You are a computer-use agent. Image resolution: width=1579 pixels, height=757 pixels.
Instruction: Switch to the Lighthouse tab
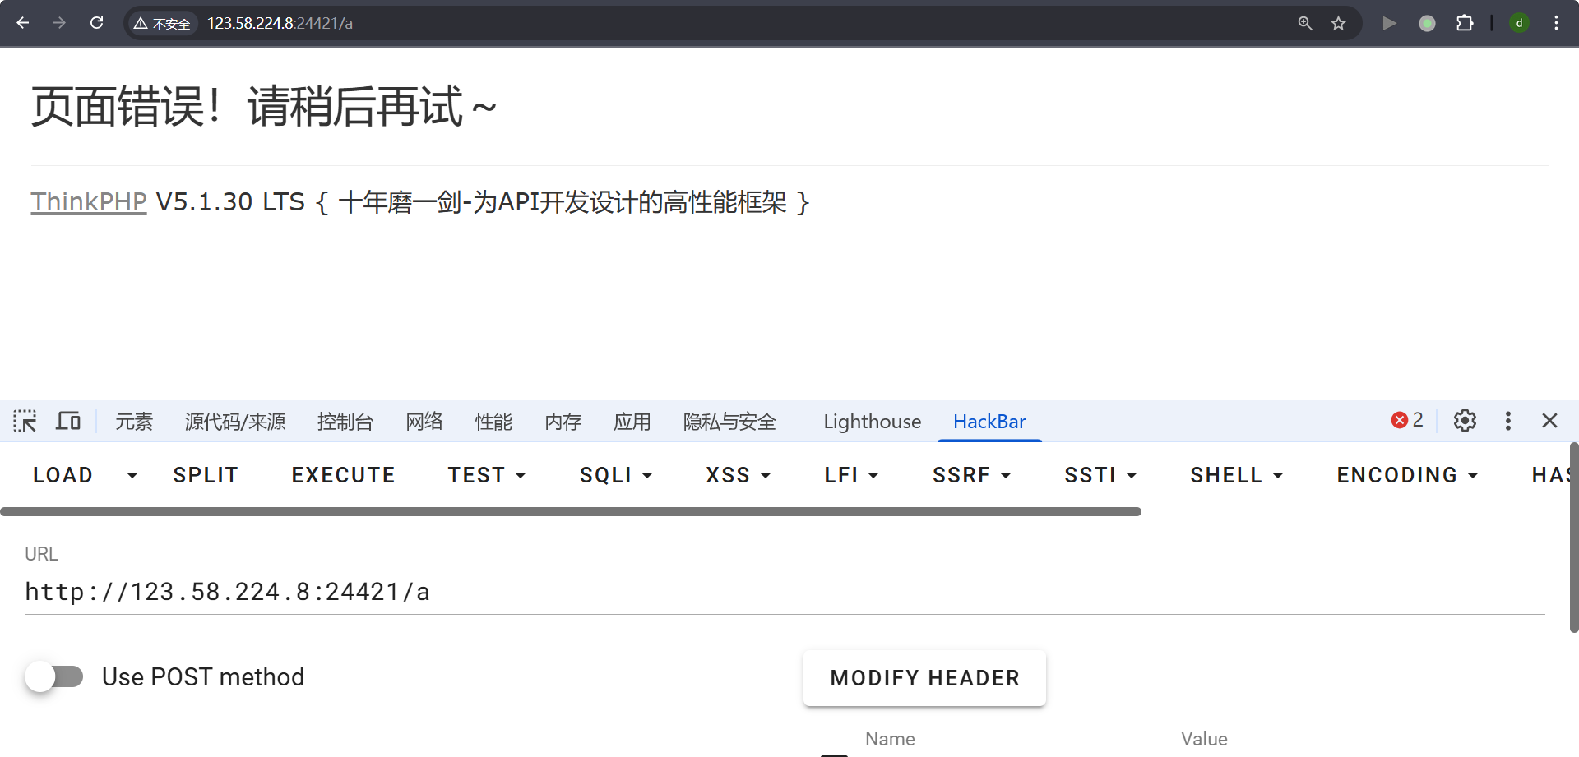click(873, 422)
